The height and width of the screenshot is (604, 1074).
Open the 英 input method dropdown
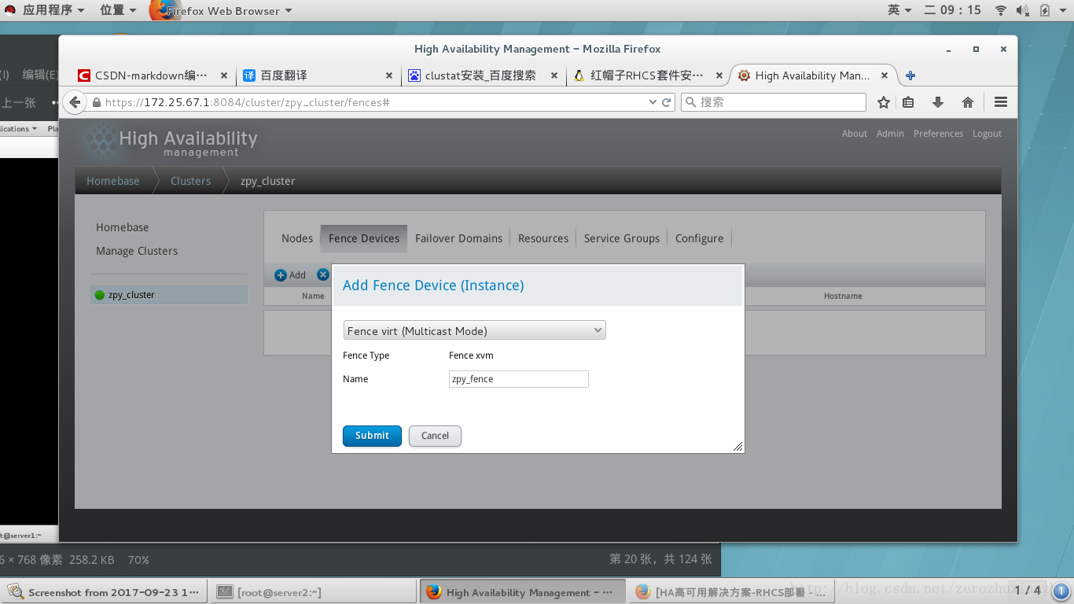899,10
